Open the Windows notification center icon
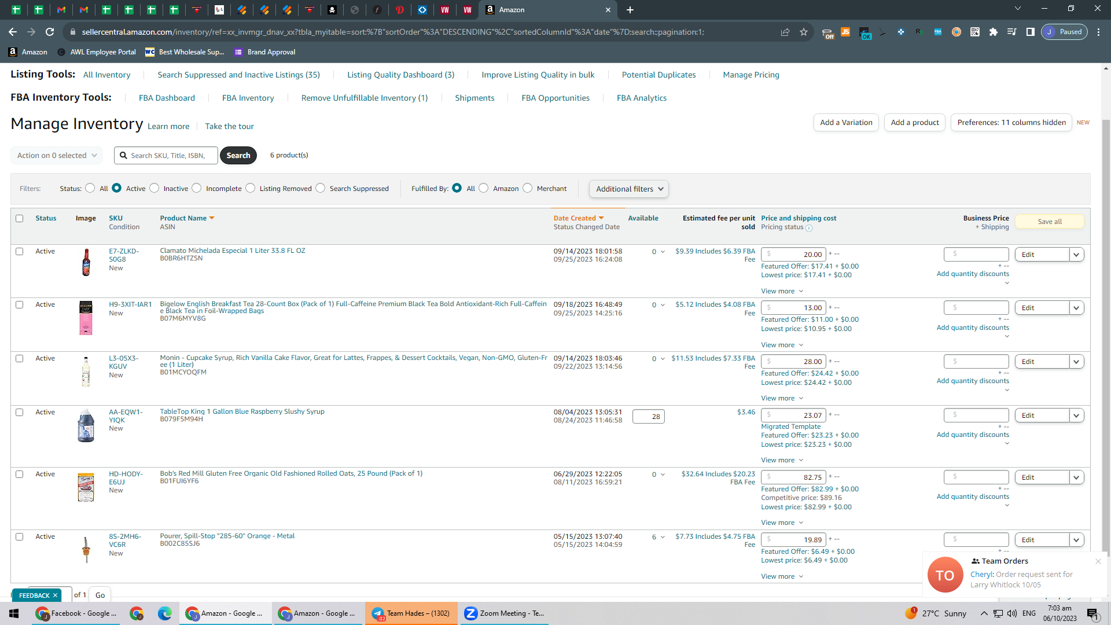 [x=1092, y=613]
